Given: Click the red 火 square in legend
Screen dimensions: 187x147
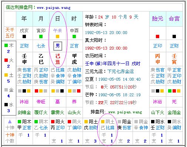Looking at the screenshot, I should coord(6,60).
